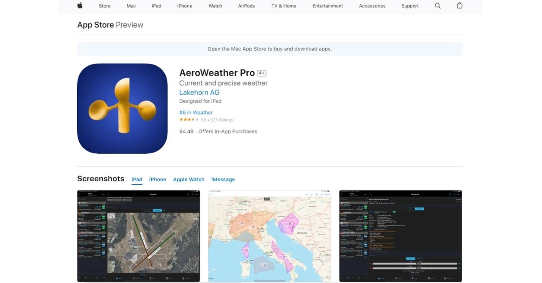Open the dark METAR details screenshot
This screenshot has width=542, height=283.
pyautogui.click(x=401, y=236)
